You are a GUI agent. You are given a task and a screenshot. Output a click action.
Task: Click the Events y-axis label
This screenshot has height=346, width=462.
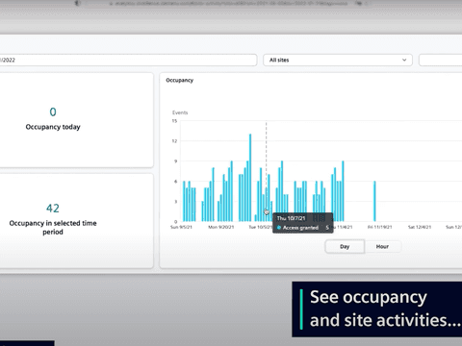click(x=180, y=112)
